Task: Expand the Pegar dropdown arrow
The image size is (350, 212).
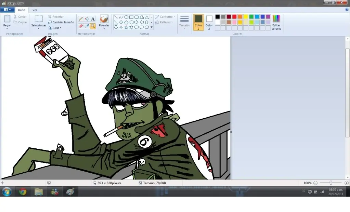Action: click(x=7, y=29)
